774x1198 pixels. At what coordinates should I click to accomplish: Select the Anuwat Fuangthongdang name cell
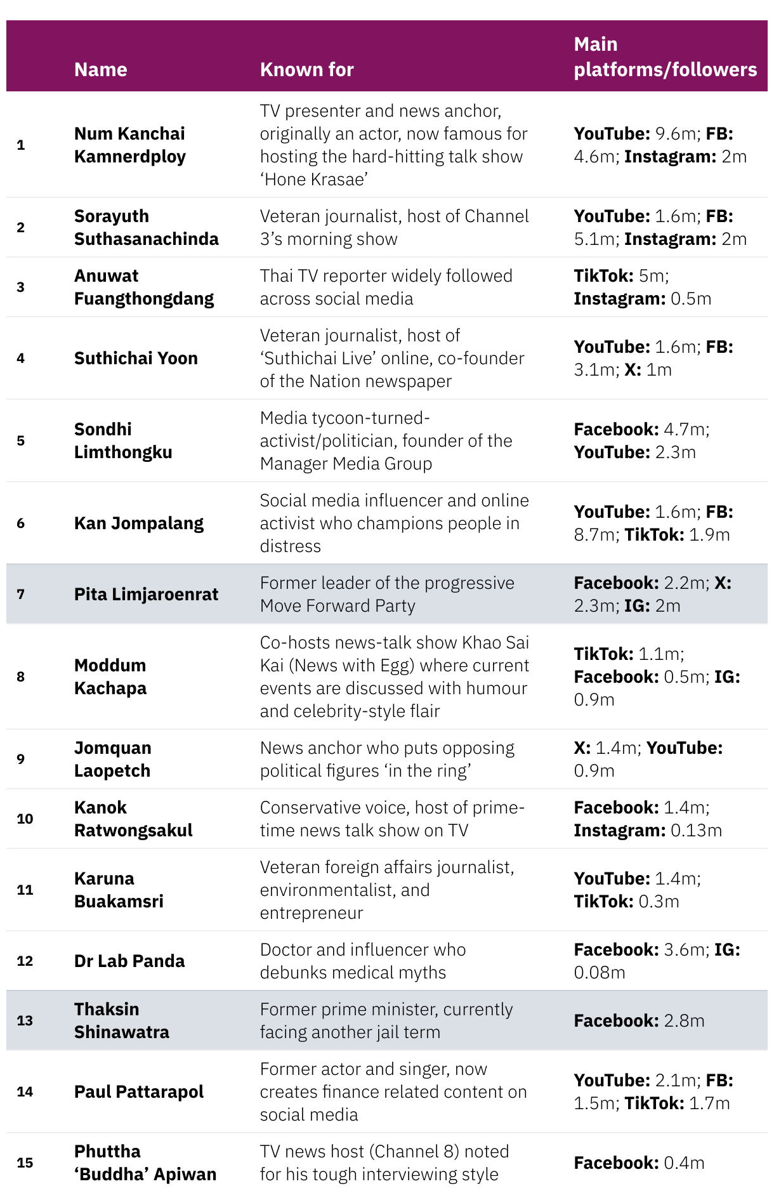(144, 287)
